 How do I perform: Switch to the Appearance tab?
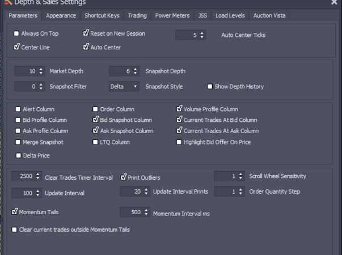(x=61, y=15)
